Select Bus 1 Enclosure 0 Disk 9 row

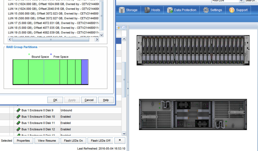click(x=61, y=110)
